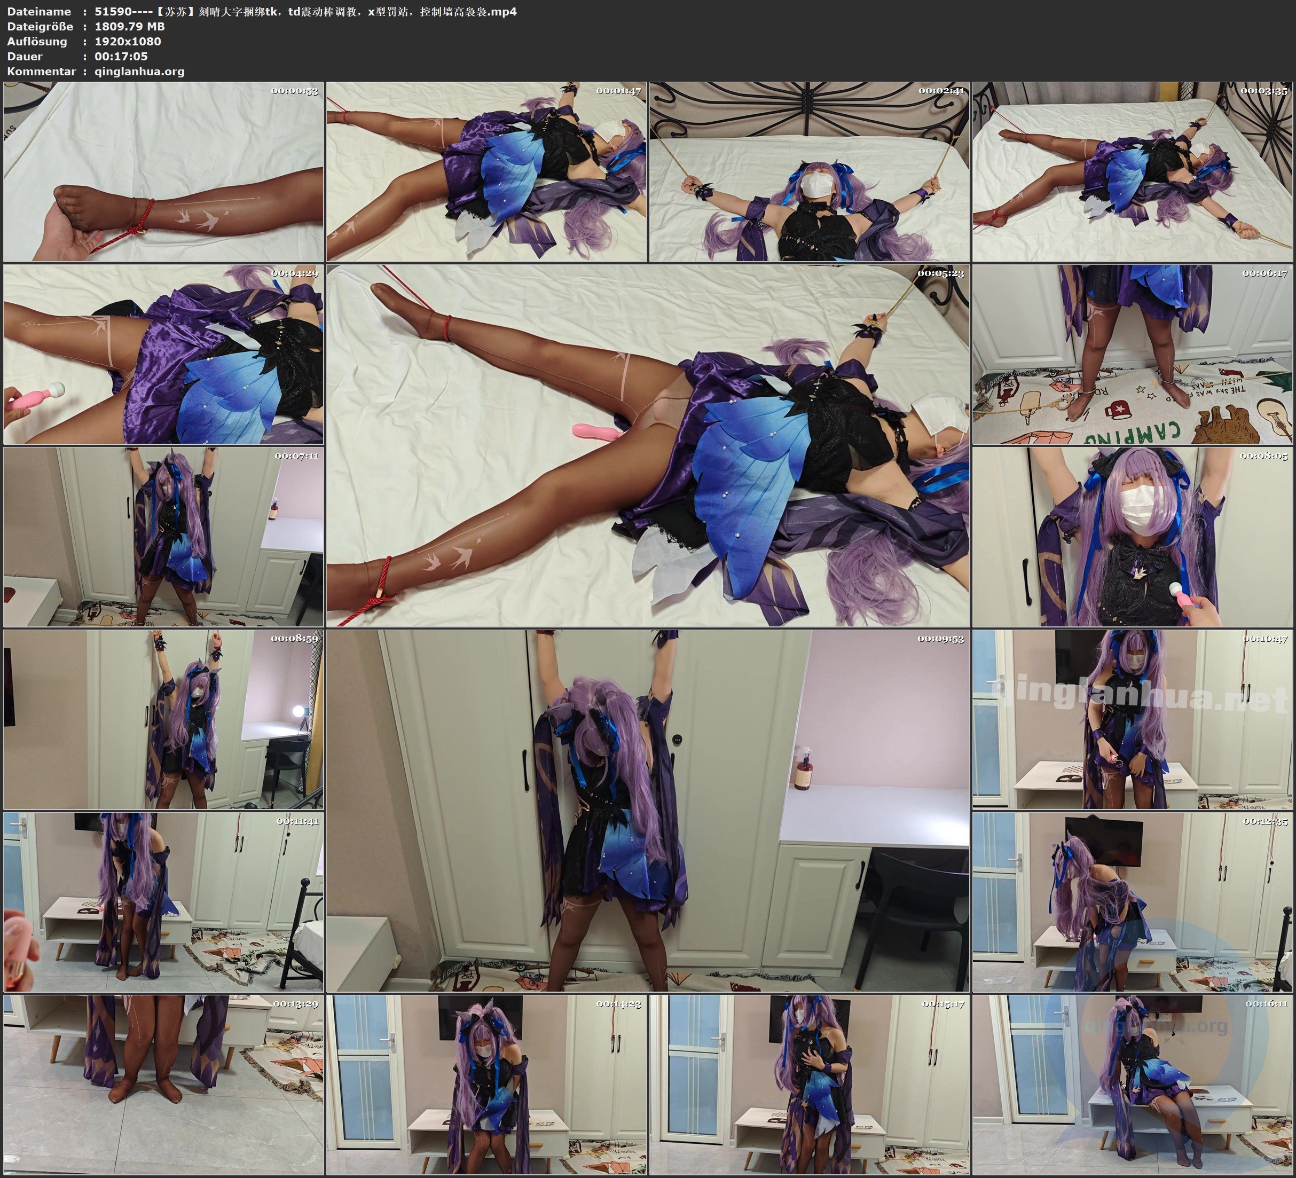Open the frame stamped 00:14:23

tap(486, 1085)
